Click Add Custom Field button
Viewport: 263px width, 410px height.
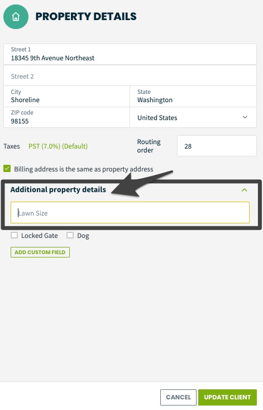coord(40,252)
